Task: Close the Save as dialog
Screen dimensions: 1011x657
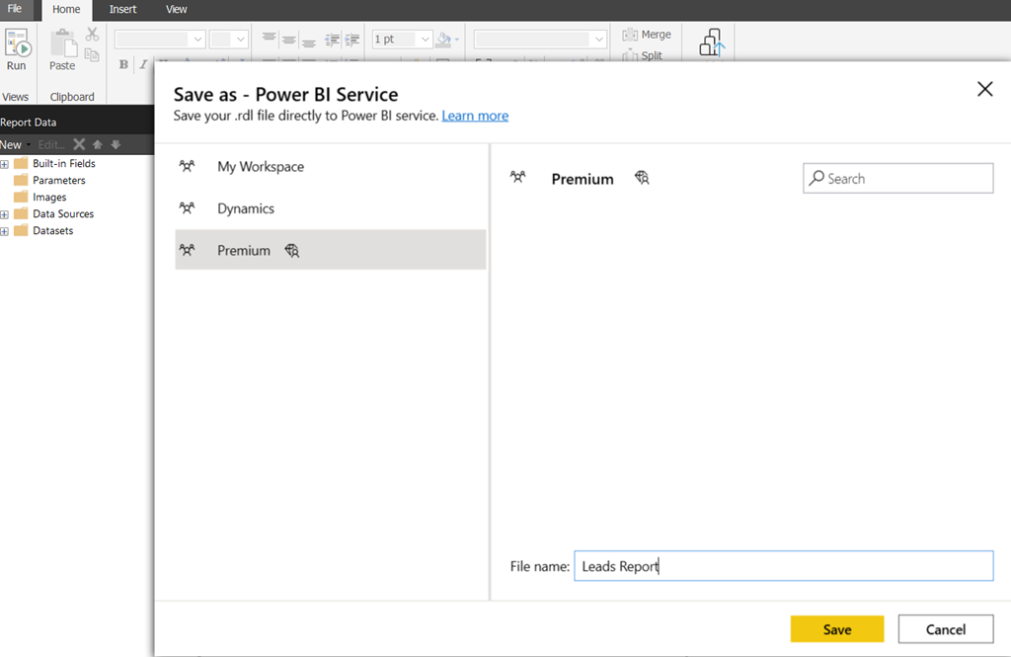Action: pyautogui.click(x=984, y=89)
